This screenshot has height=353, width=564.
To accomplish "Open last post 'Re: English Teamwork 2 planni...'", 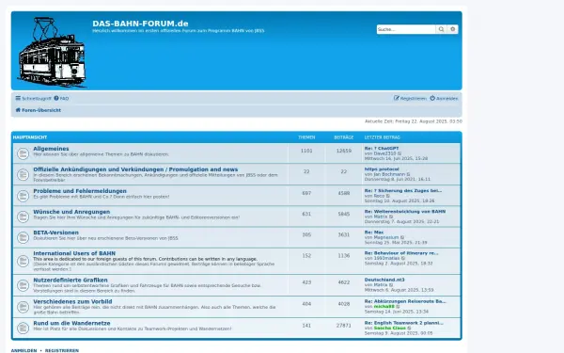I will point(404,323).
